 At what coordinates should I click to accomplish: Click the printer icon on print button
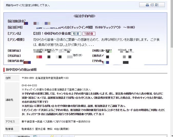click(147, 5)
